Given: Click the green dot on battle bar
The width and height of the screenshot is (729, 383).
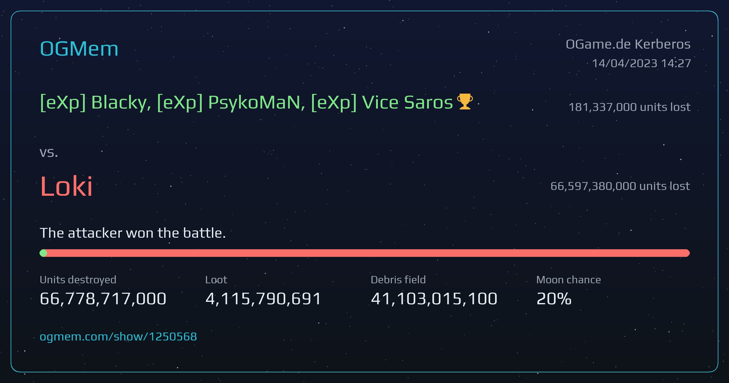Looking at the screenshot, I should coord(43,253).
